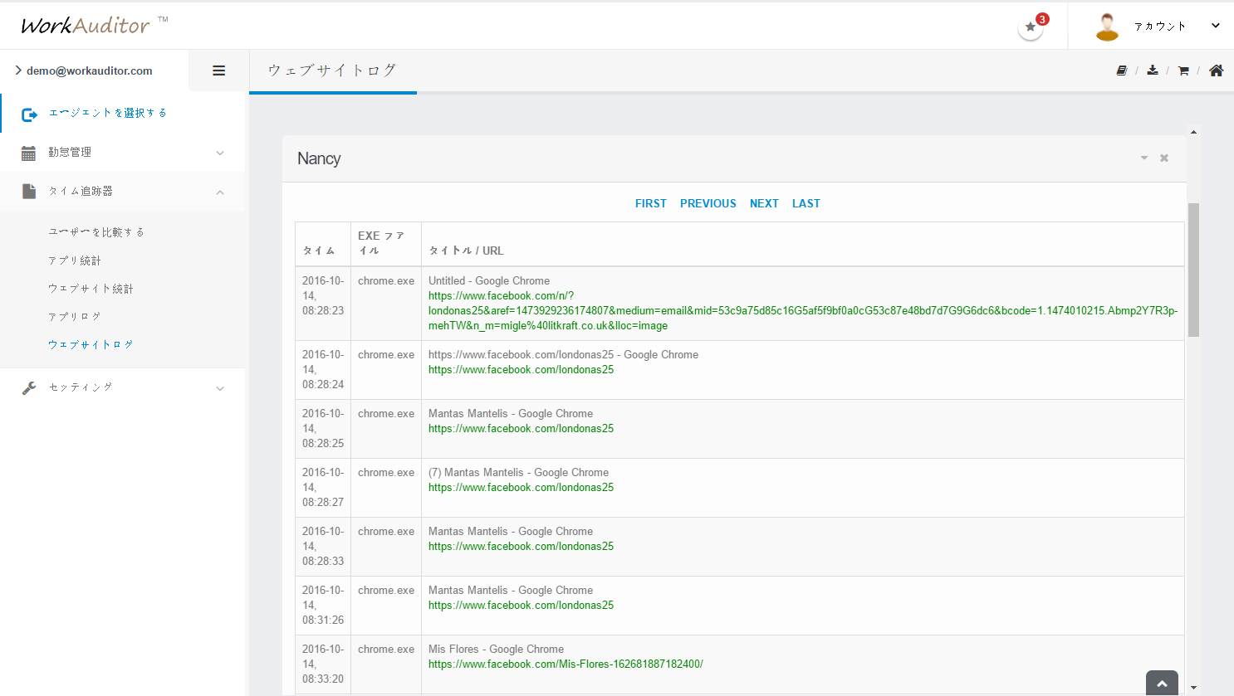Go to NEXT page link
1234x696 pixels.
tap(764, 203)
